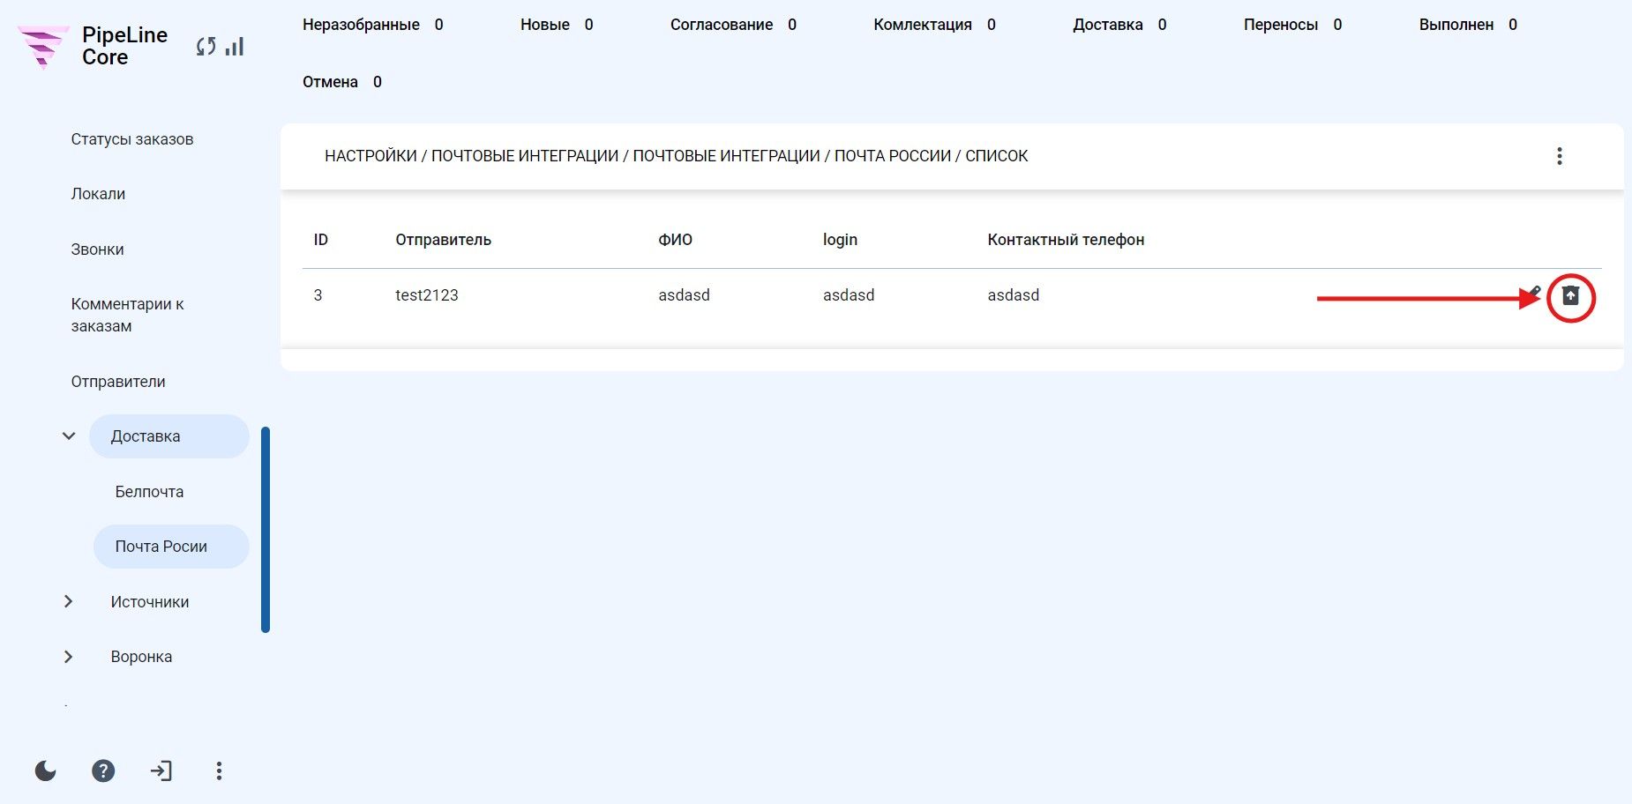Select Отправители in the sidebar
The image size is (1632, 804).
(x=118, y=382)
